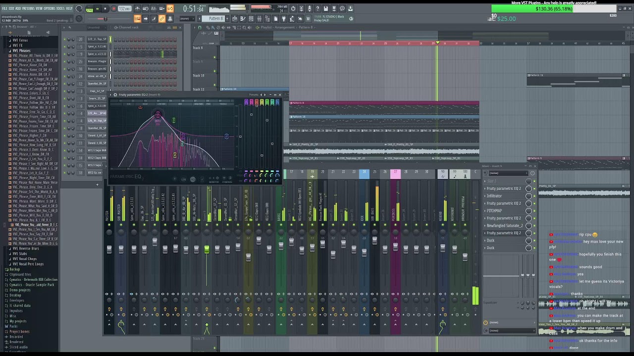Mute the Snare_15_SP channel via its green LED
The image size is (634, 356).
coord(64,98)
